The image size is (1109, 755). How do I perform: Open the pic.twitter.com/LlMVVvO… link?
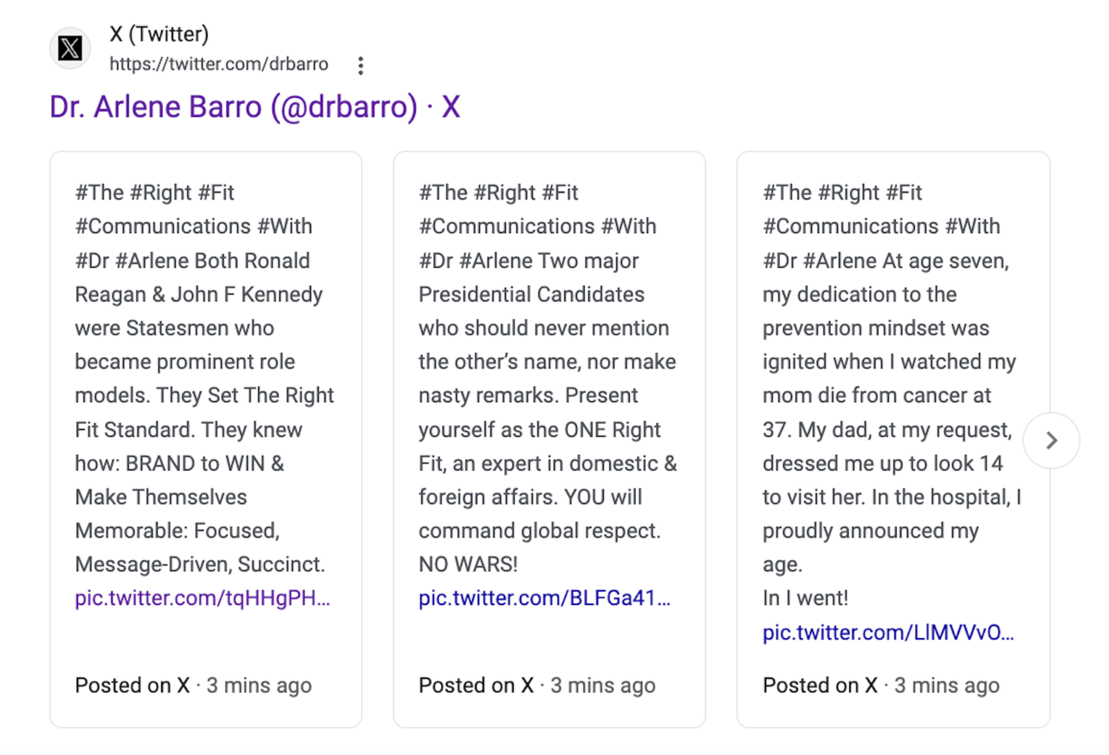click(x=889, y=633)
